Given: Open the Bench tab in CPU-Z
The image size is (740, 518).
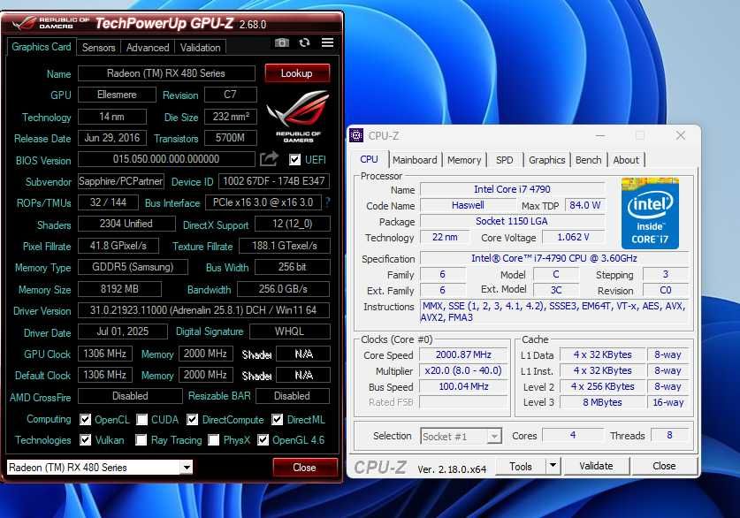Looking at the screenshot, I should click(x=589, y=160).
